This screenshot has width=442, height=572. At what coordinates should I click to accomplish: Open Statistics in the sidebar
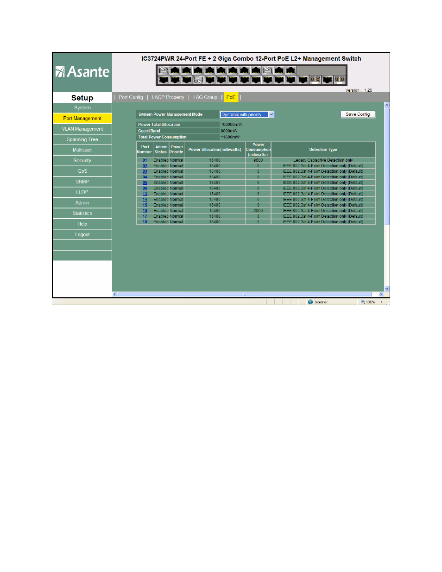click(x=82, y=214)
